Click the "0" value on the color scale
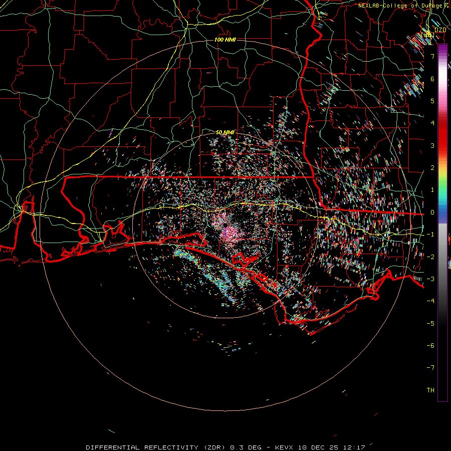Image resolution: width=451 pixels, height=451 pixels. coord(432,212)
